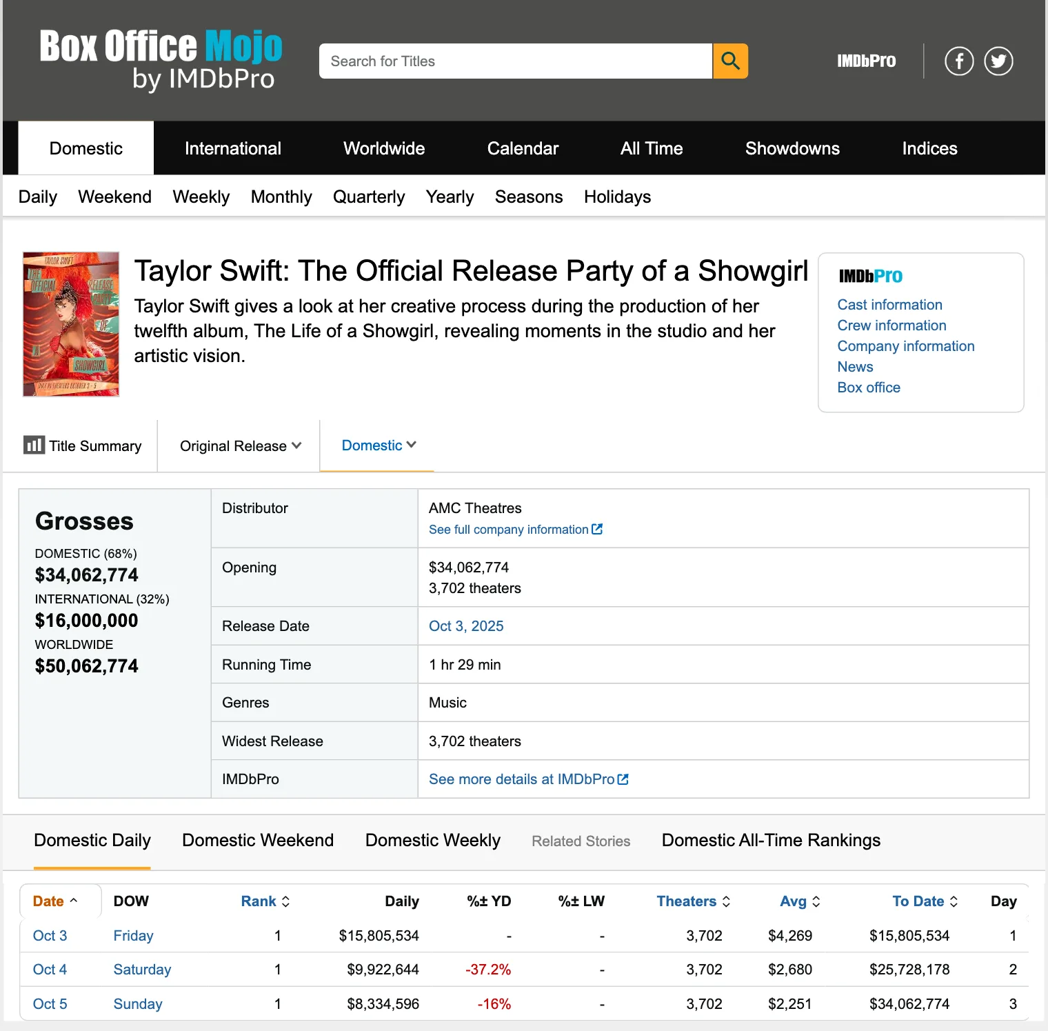Viewport: 1048px width, 1031px height.
Task: Click the Oct 3 date in table
Action: coord(50,936)
